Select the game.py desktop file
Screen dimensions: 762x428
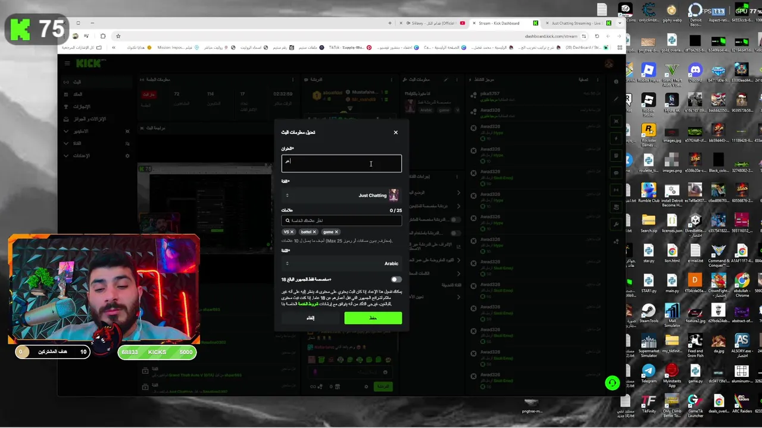tap(695, 374)
